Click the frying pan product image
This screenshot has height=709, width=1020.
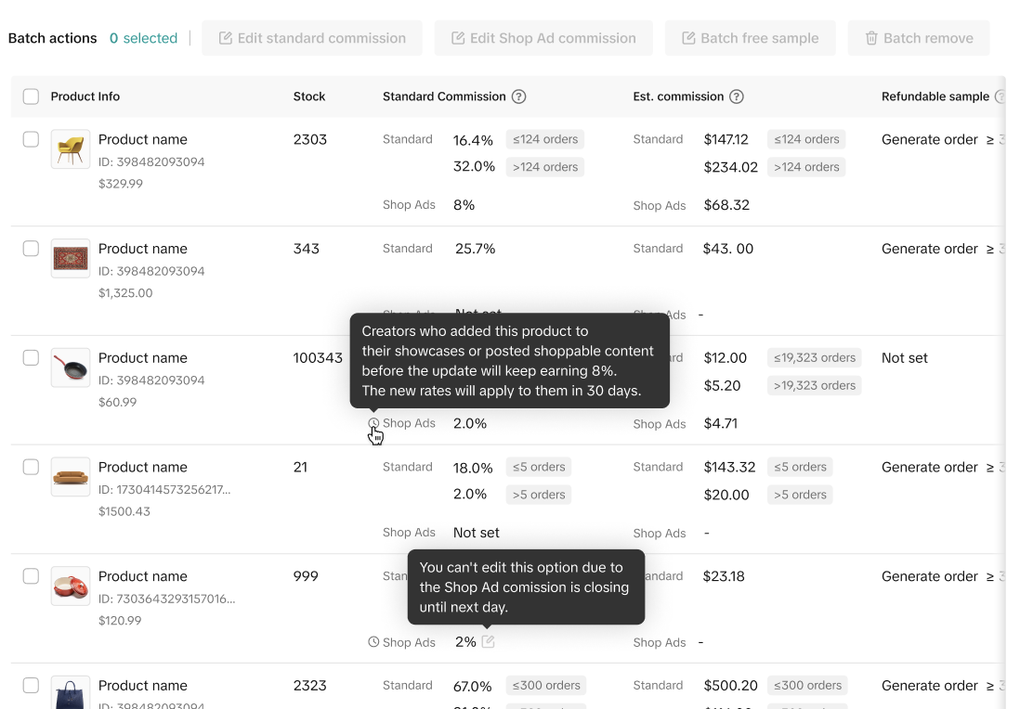[x=71, y=367]
